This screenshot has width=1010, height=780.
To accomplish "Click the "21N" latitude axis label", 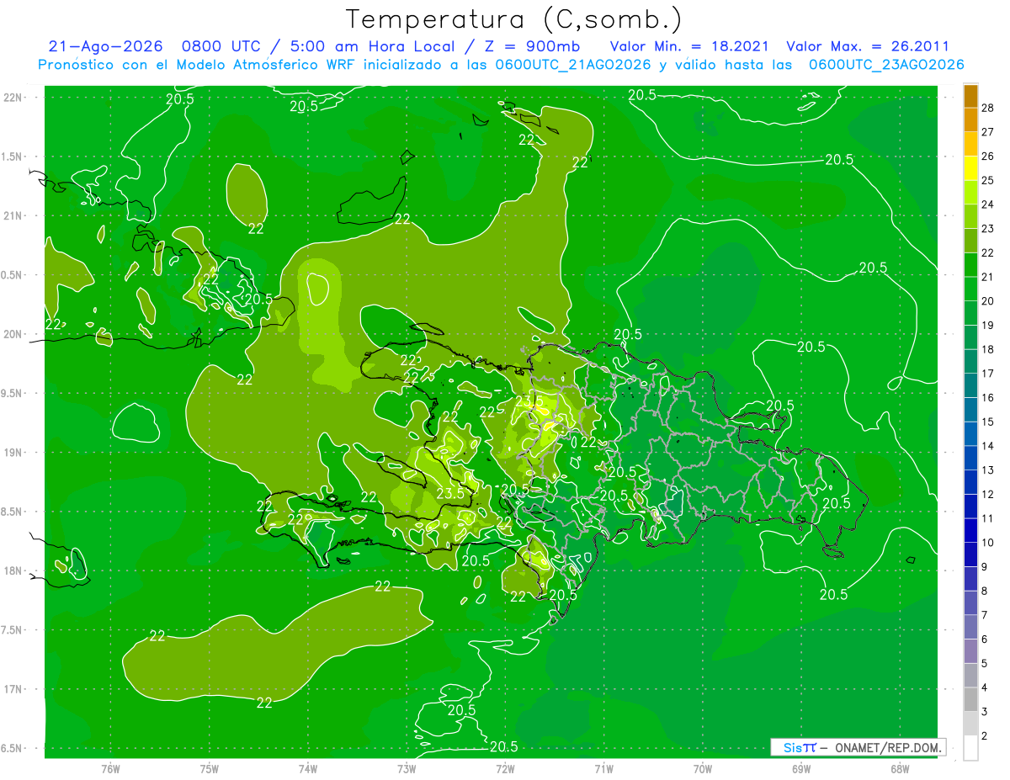I will 14,215.
